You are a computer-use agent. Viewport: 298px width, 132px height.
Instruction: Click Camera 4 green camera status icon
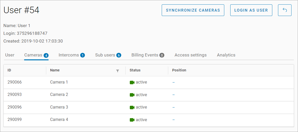132,120
